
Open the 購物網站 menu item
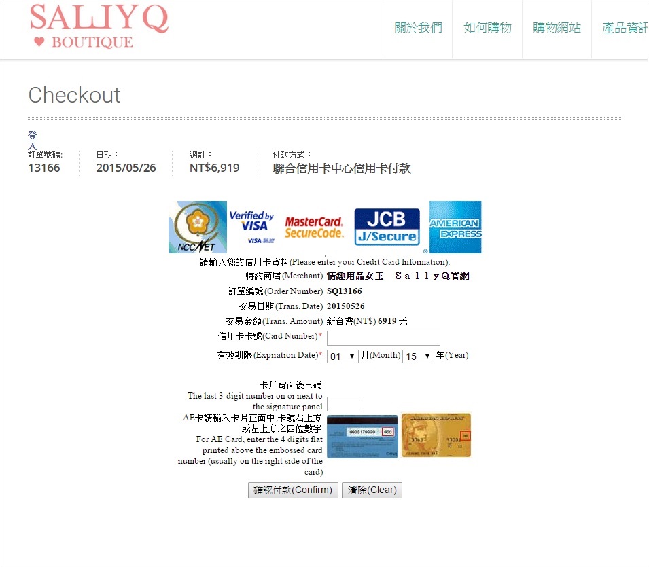[557, 28]
